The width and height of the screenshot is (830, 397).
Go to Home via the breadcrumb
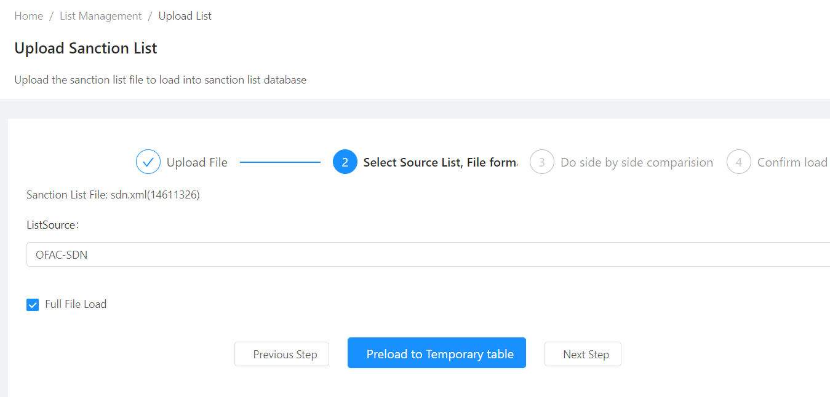pyautogui.click(x=29, y=16)
